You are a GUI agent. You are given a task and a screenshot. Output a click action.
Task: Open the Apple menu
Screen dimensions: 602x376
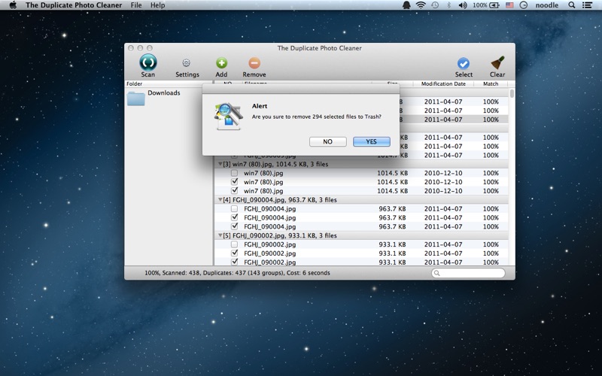click(13, 5)
